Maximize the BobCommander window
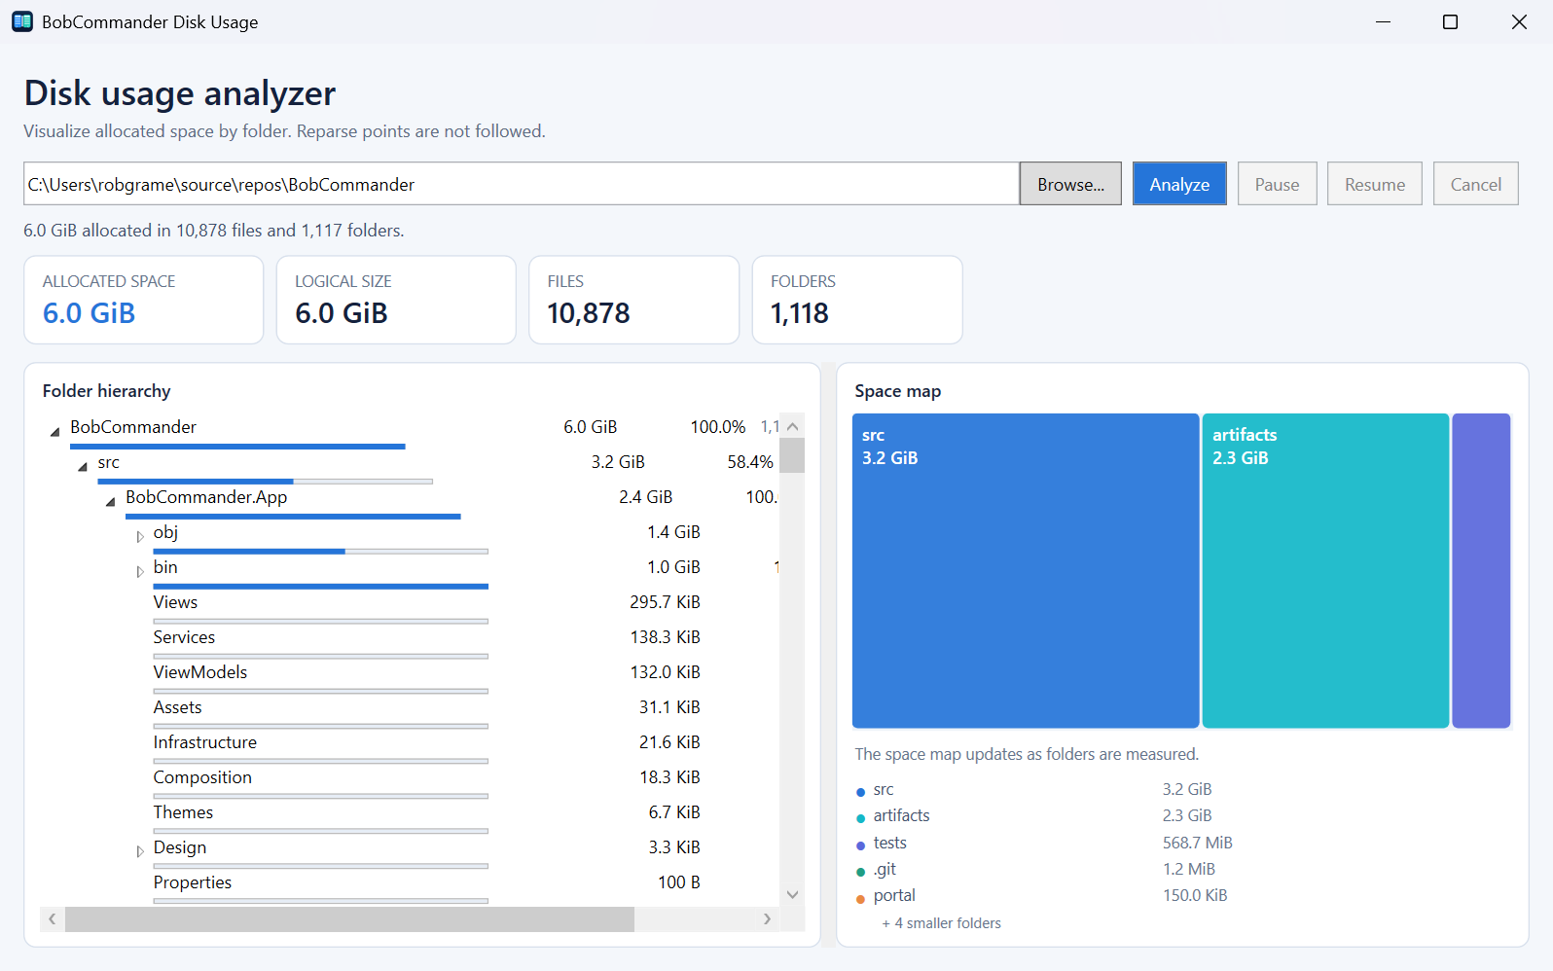Image resolution: width=1553 pixels, height=971 pixels. [x=1450, y=21]
